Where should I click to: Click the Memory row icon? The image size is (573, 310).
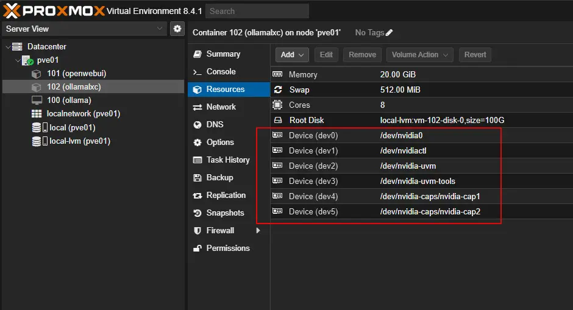(x=278, y=74)
